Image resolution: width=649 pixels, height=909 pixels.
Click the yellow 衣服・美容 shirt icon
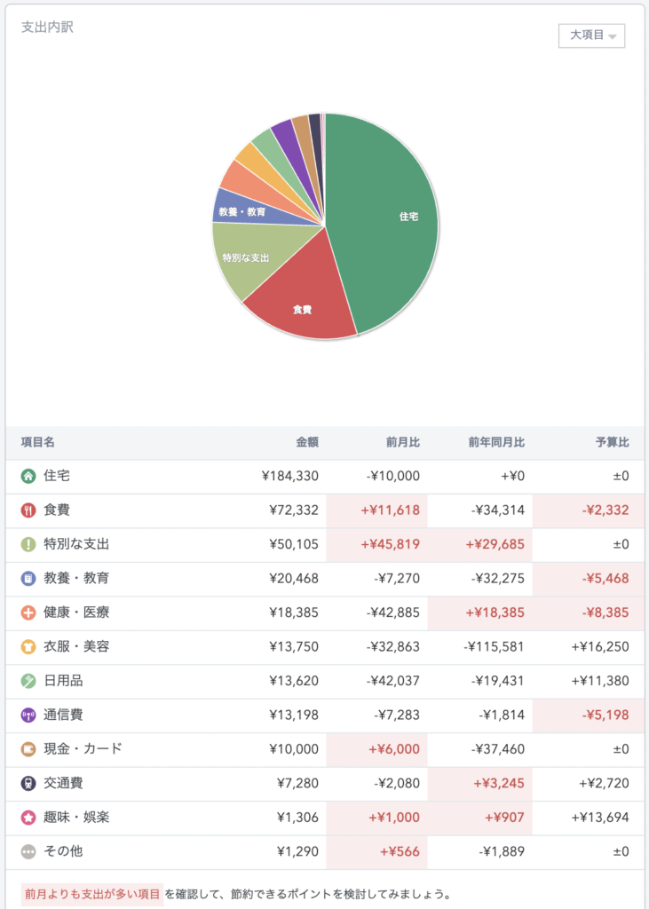coord(28,646)
